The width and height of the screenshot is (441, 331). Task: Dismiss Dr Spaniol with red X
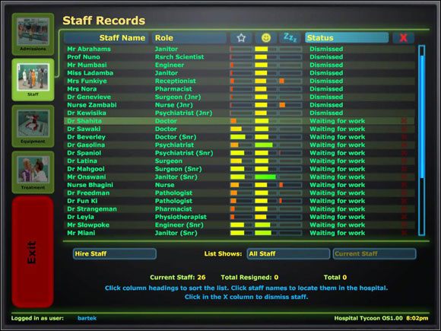point(404,153)
